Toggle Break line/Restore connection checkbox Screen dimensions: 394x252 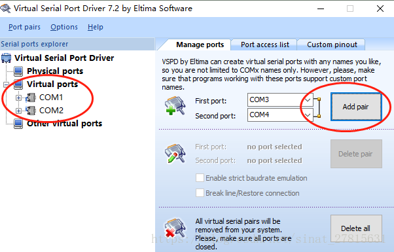[200, 193]
